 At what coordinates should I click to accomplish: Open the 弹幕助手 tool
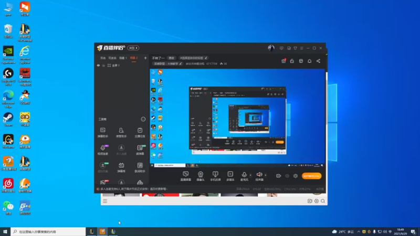[x=102, y=133]
